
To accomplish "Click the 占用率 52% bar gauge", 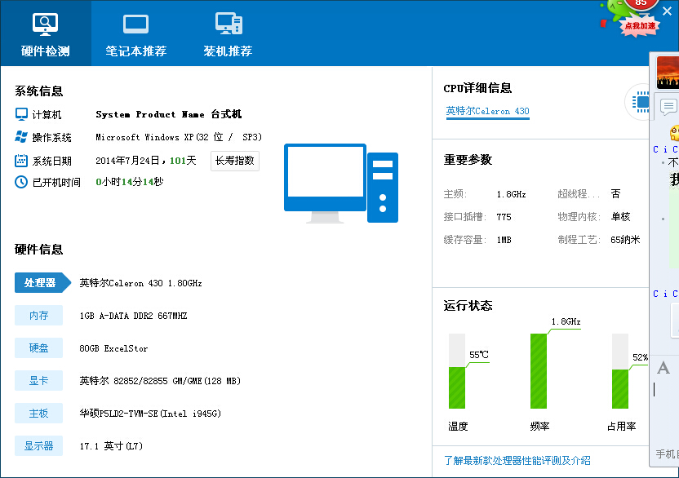I will coord(620,371).
